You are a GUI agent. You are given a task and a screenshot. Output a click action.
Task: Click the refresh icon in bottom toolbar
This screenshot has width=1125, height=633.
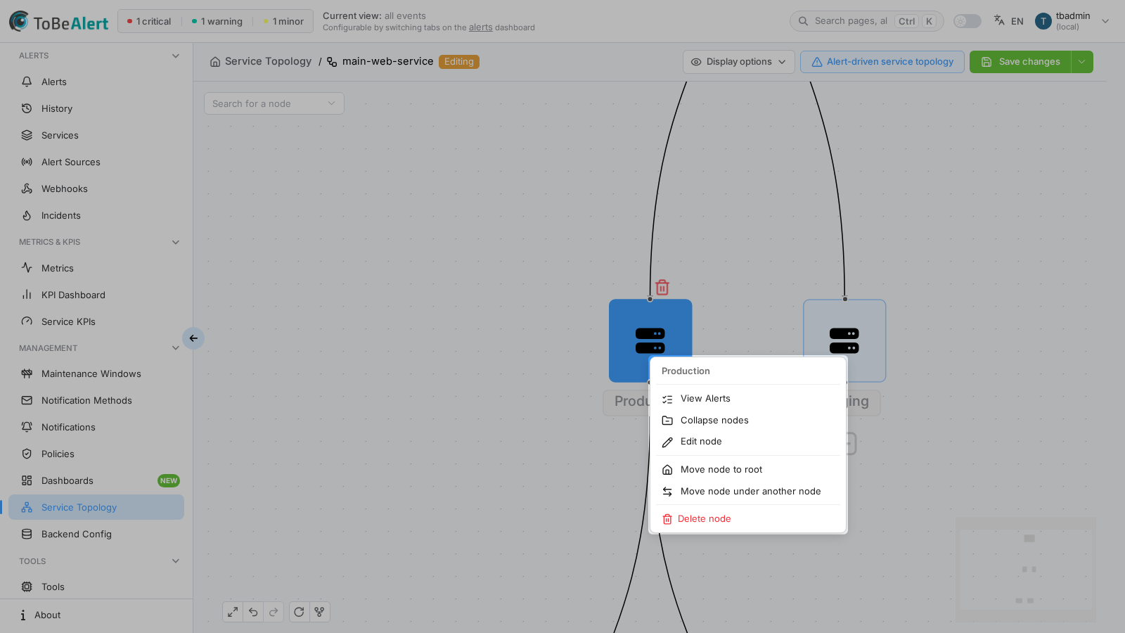[299, 612]
